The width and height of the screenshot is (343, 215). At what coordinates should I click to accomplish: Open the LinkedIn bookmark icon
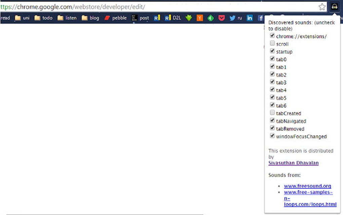(x=250, y=18)
